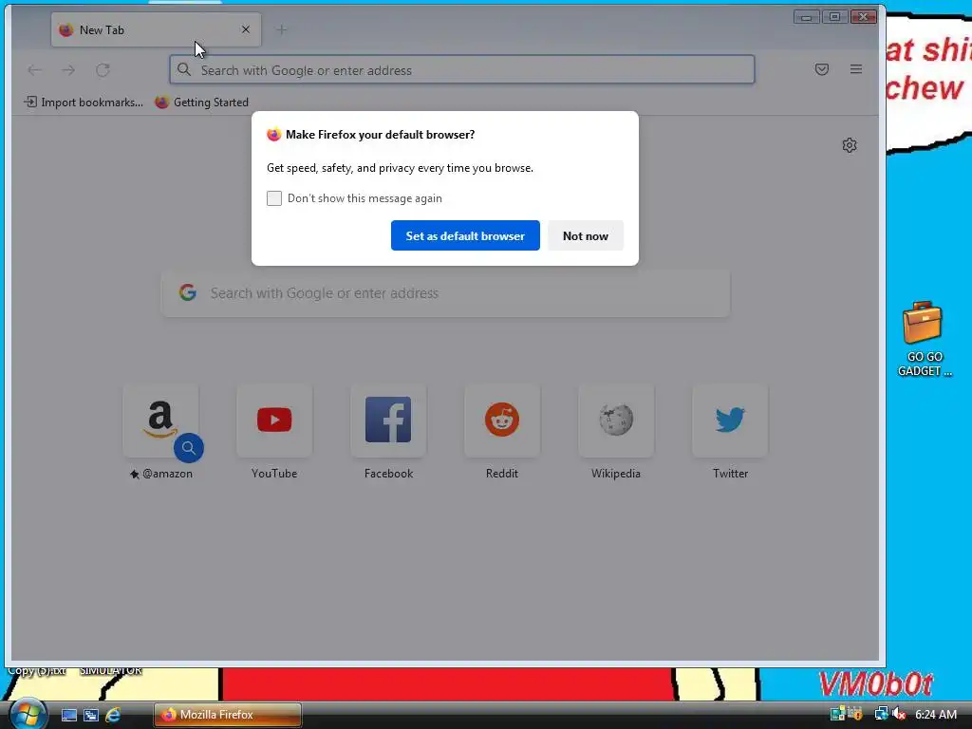Go back using the back arrow

click(x=35, y=70)
